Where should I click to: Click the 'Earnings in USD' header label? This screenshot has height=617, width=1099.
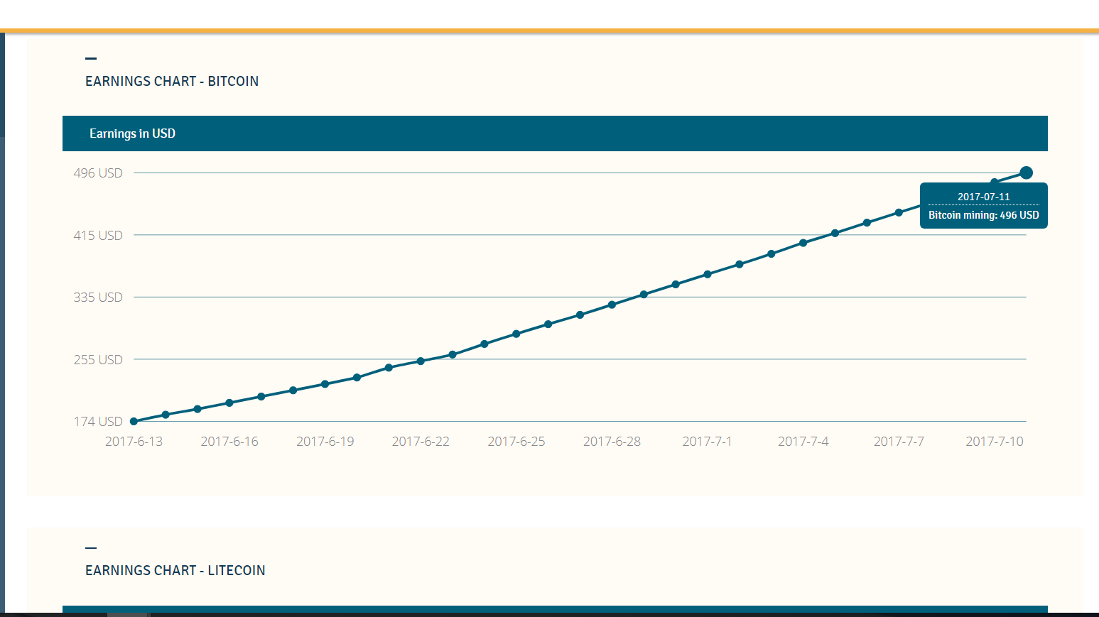click(x=132, y=133)
